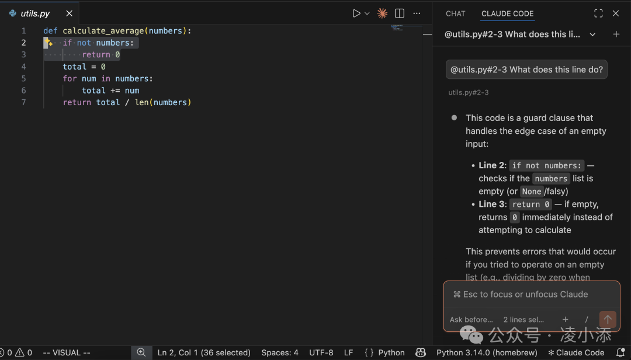Start a new Claude conversation with plus button
Image resolution: width=631 pixels, height=360 pixels.
[x=616, y=34]
